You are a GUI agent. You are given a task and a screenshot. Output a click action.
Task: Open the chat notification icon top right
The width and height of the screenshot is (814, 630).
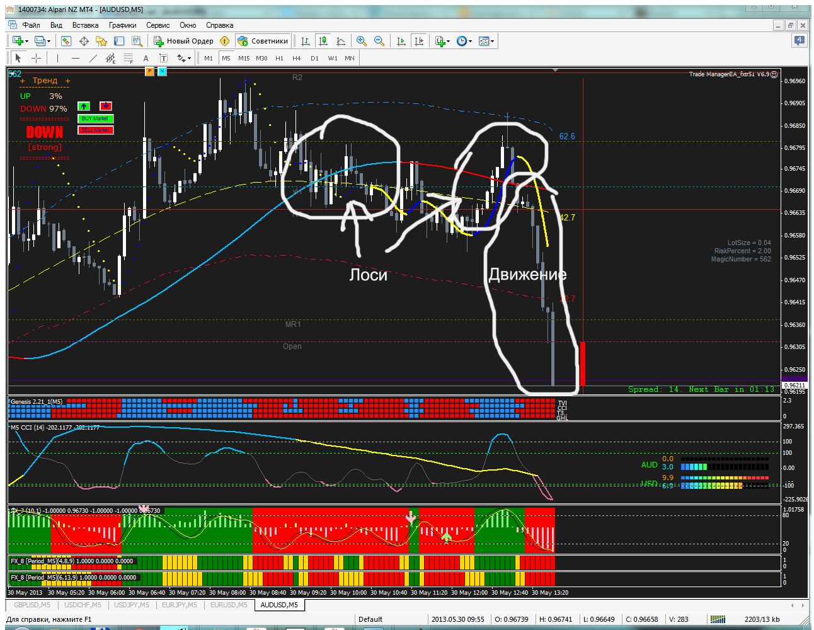(799, 41)
